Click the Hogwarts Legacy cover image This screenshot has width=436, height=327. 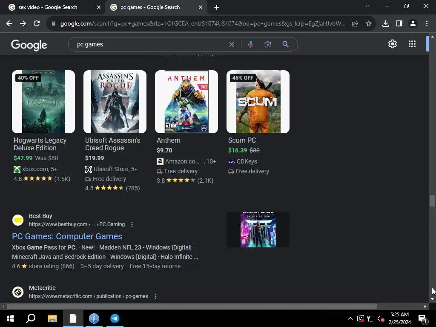pos(43,102)
